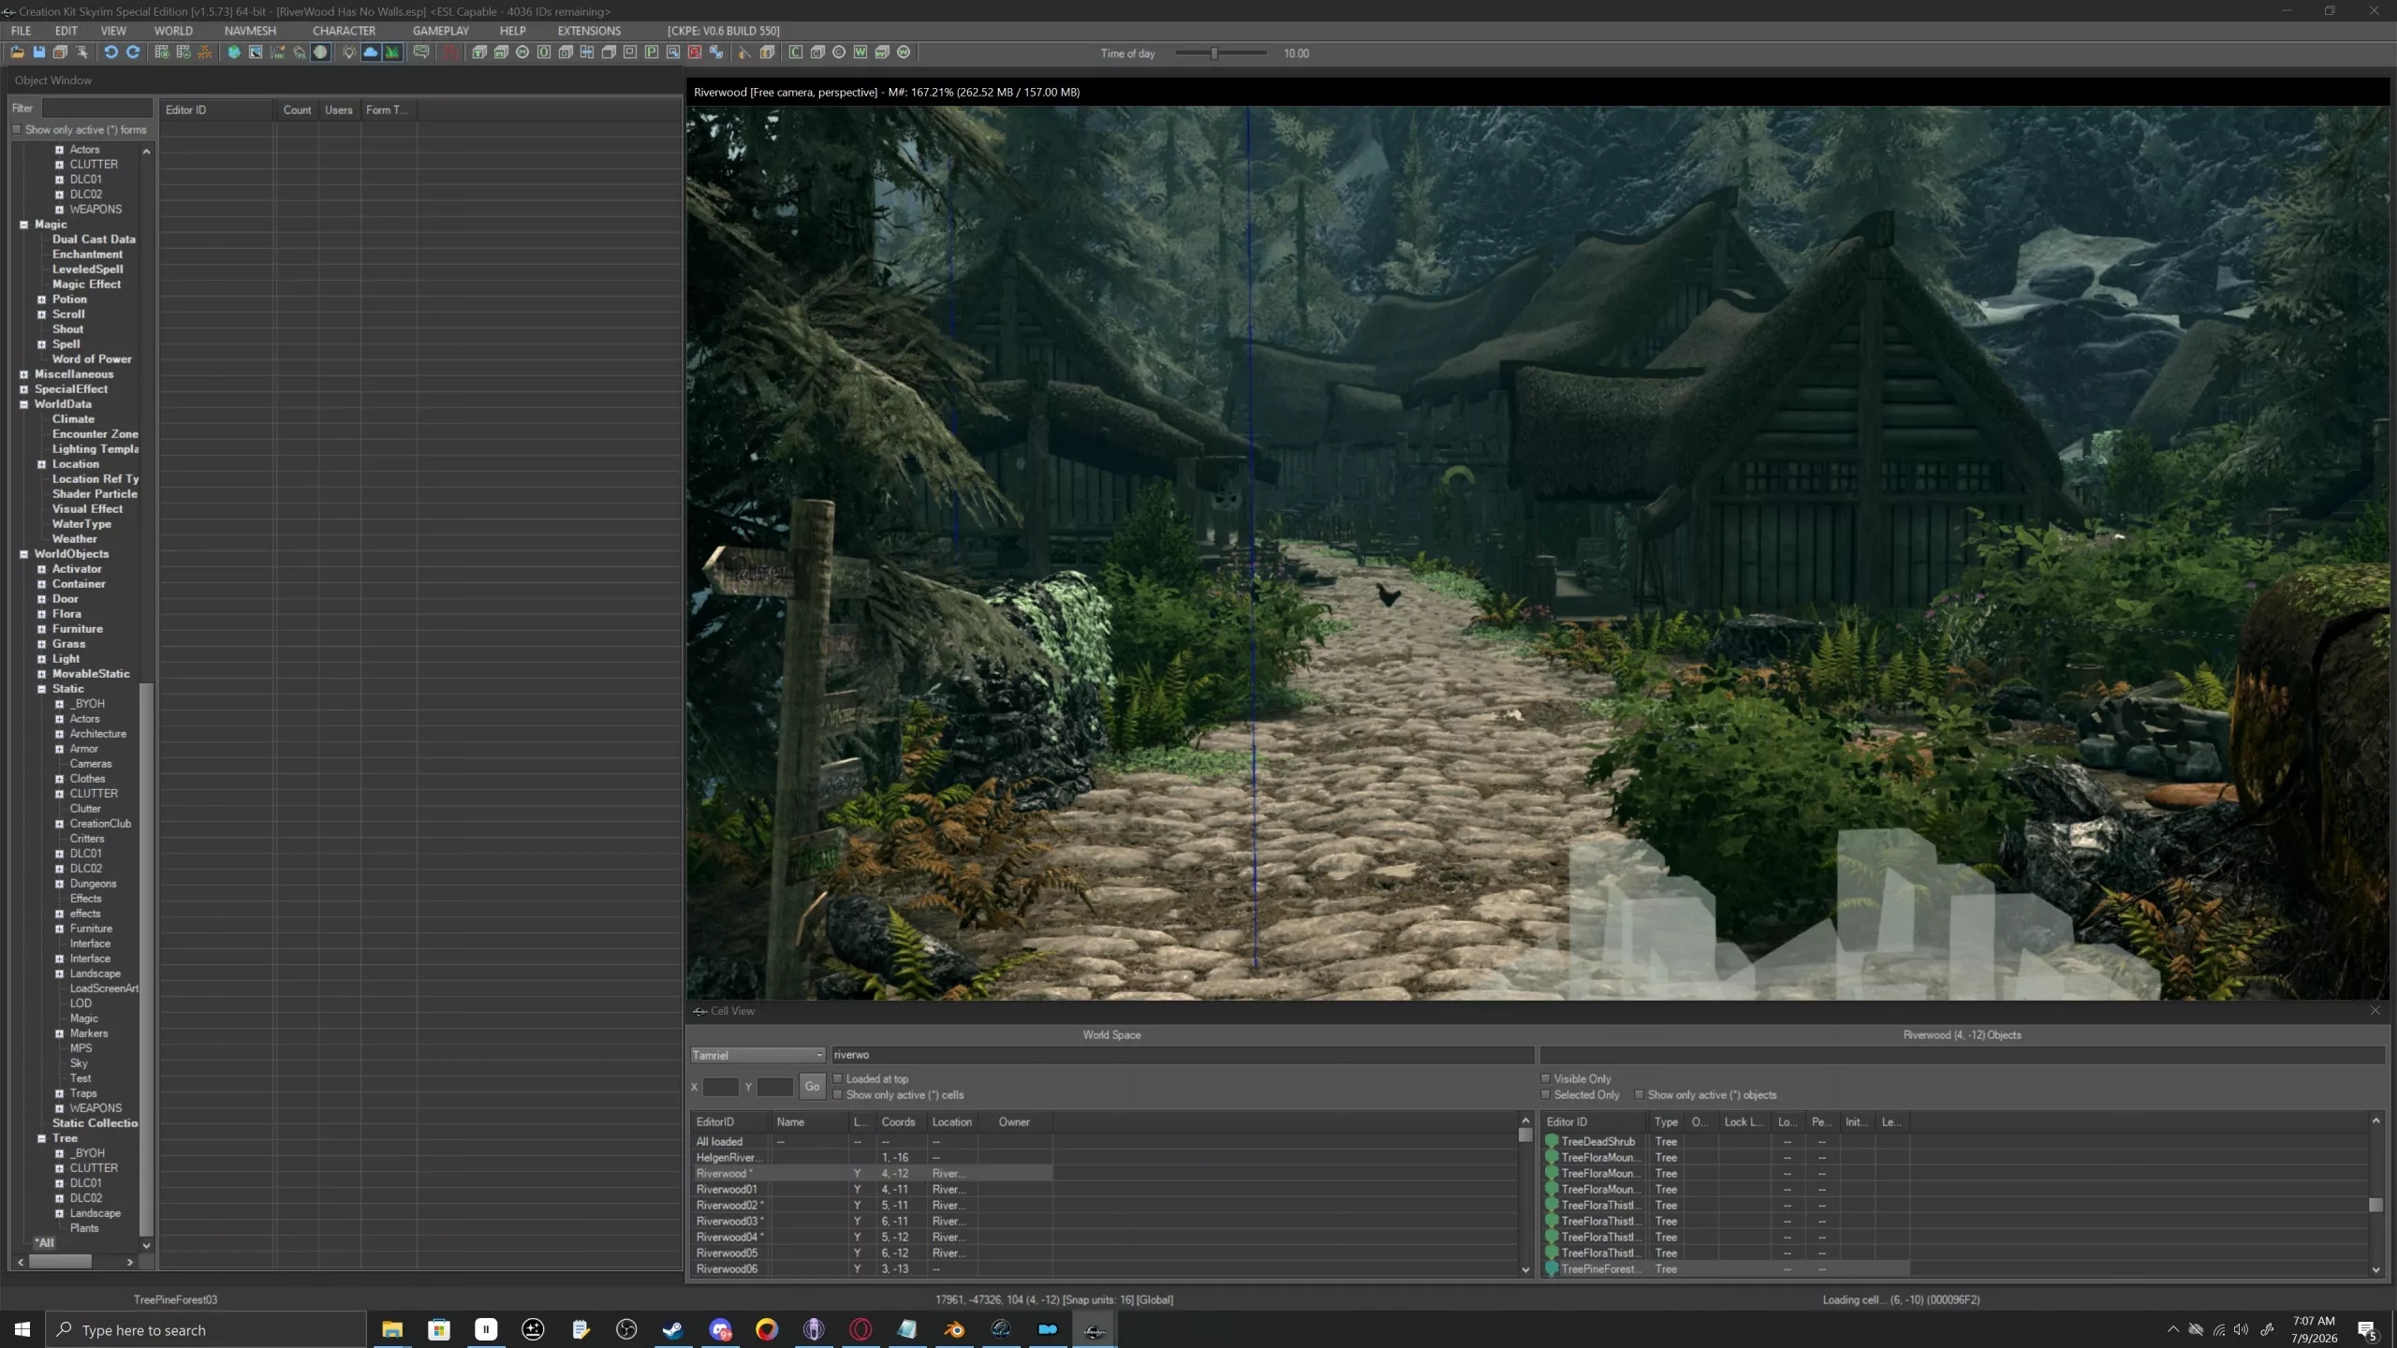Click the undo arrow icon
Screen dimensions: 2397x1348
[110, 52]
